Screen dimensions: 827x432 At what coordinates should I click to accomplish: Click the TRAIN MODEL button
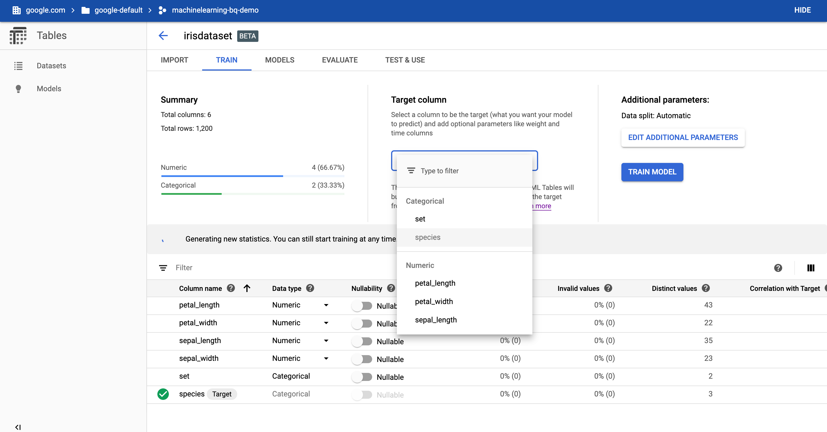point(652,172)
